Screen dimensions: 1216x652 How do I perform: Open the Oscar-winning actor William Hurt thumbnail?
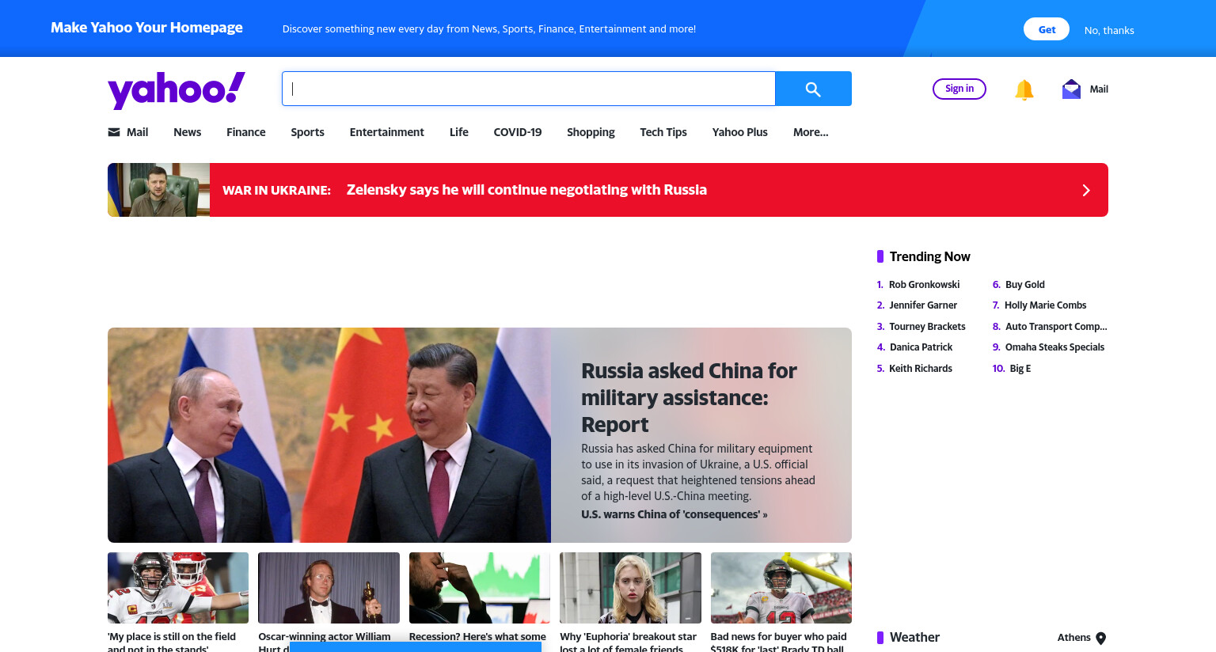coord(329,588)
